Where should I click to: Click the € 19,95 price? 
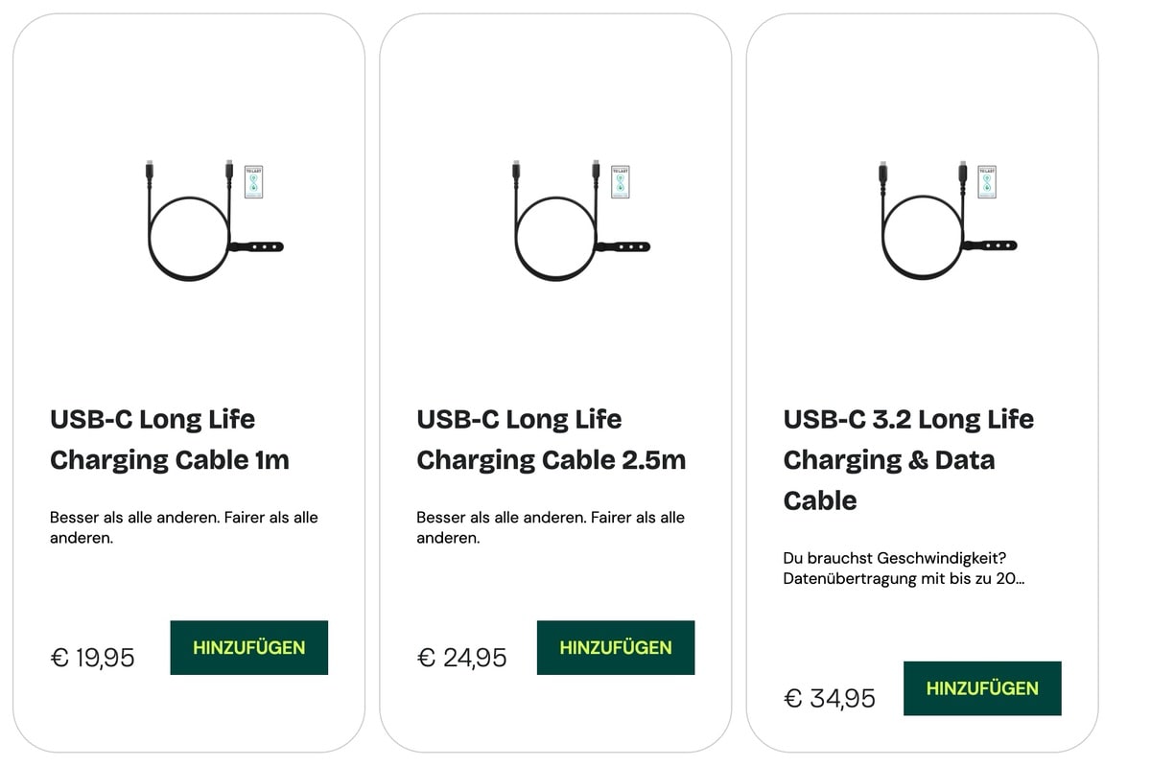point(92,658)
